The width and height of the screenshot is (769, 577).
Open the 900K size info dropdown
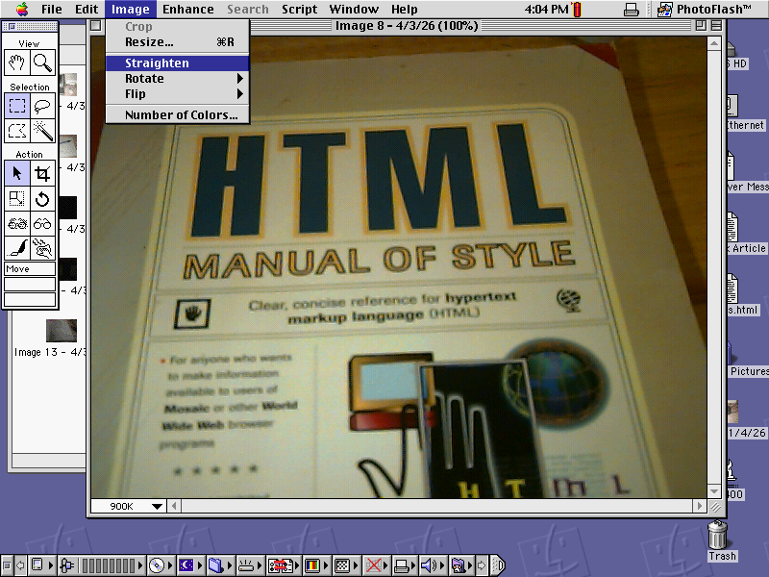[x=128, y=506]
